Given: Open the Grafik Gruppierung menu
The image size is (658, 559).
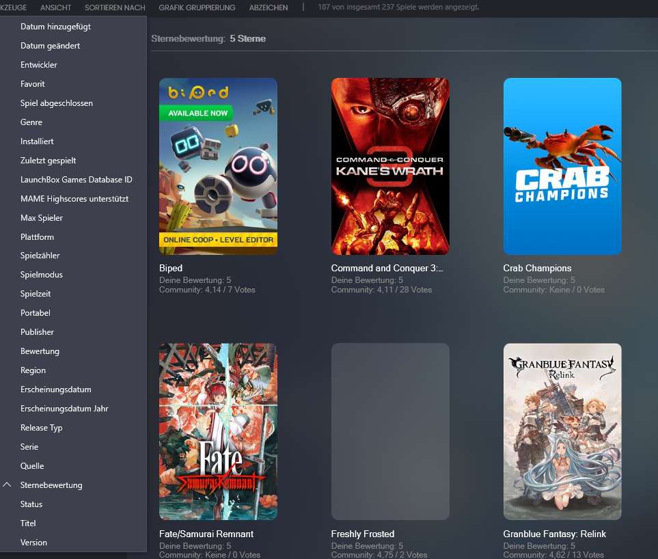Looking at the screenshot, I should 197,8.
